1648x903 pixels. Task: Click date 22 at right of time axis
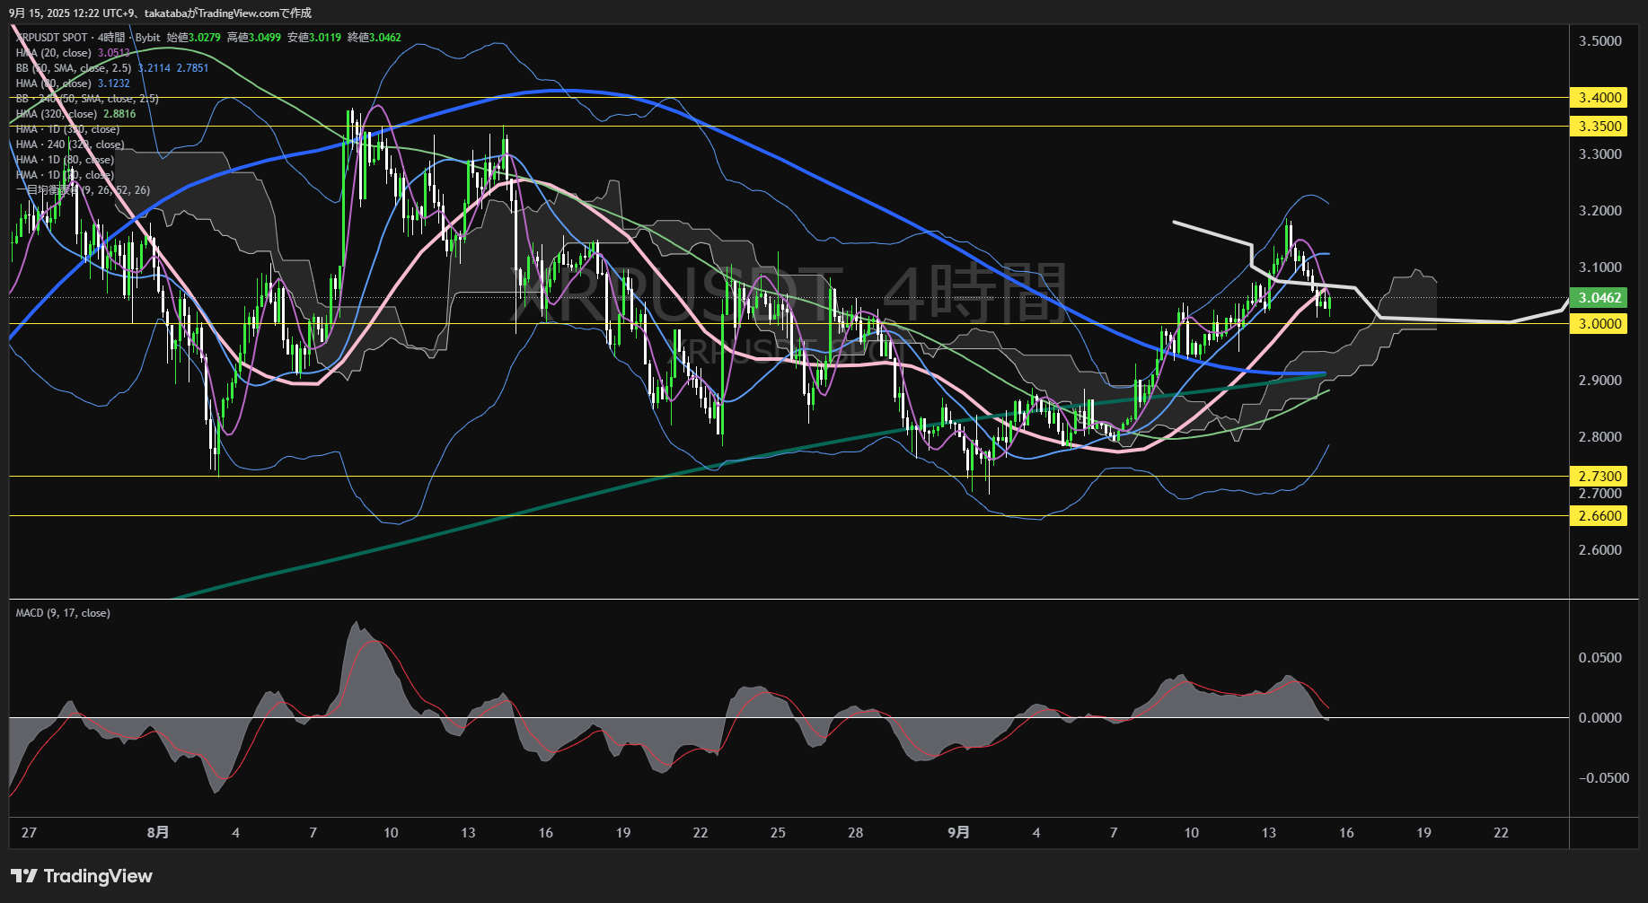click(x=1501, y=833)
